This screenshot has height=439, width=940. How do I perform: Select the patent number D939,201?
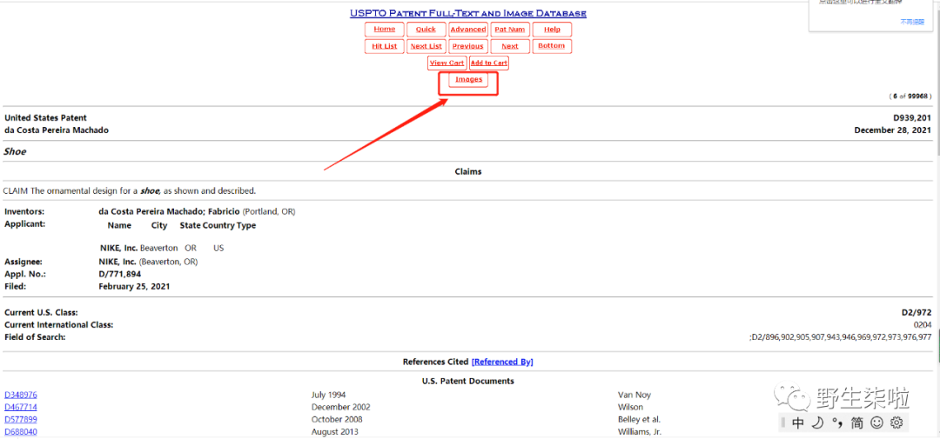pos(912,118)
